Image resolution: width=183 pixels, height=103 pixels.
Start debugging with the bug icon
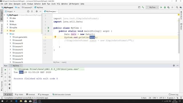click(x=165, y=7)
